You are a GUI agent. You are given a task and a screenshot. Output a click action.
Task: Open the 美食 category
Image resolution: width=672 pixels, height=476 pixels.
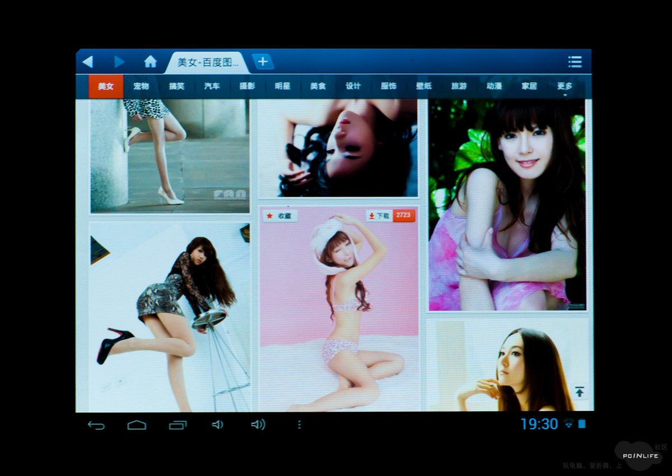(x=318, y=86)
